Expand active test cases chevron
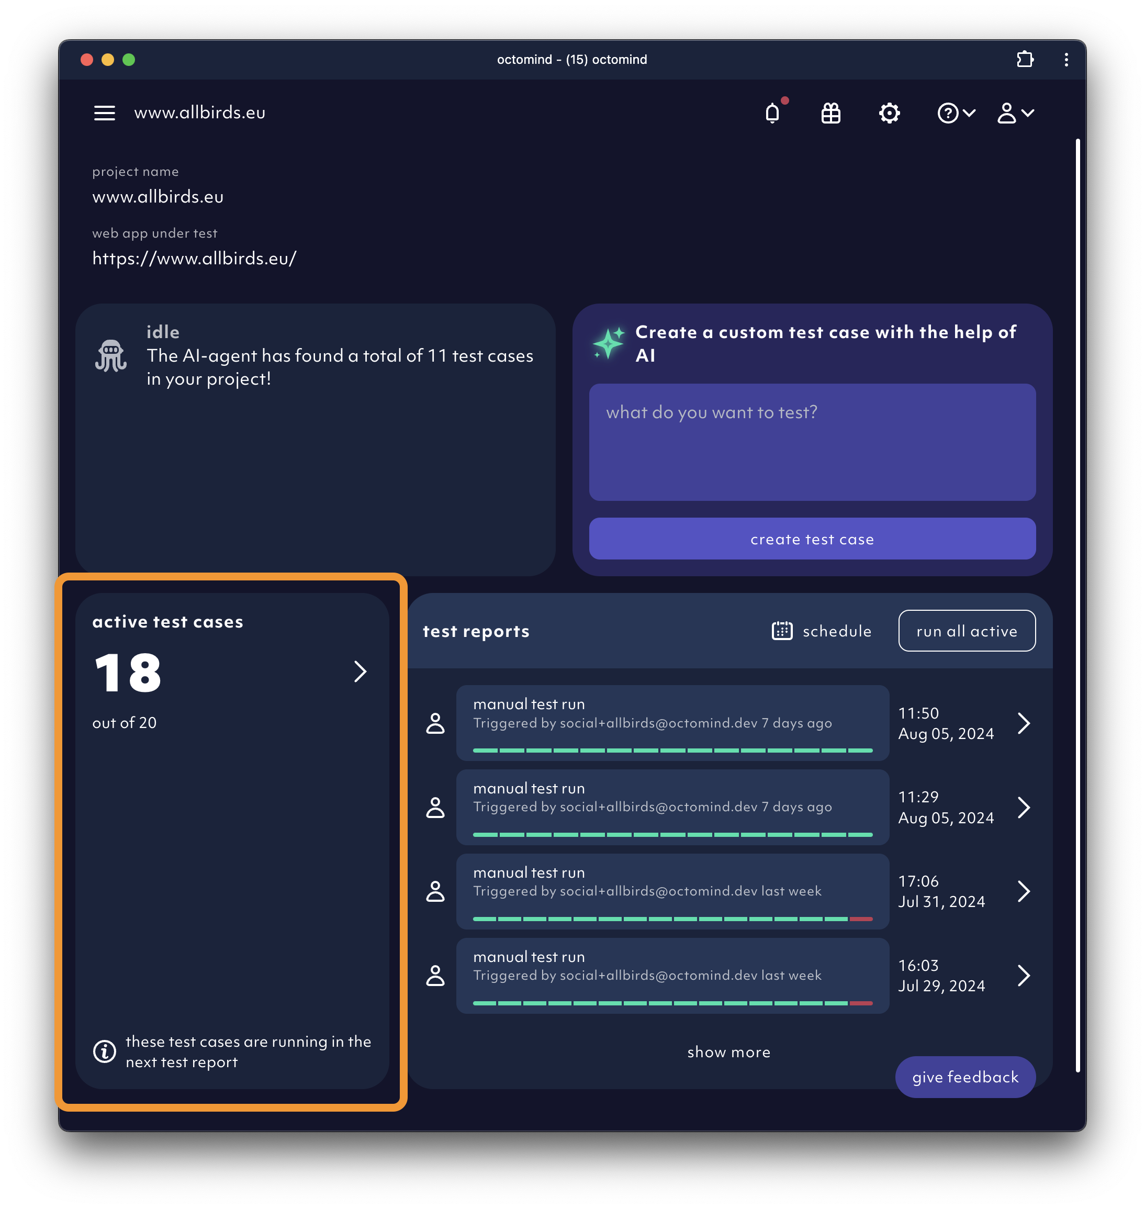Viewport: 1145px width, 1209px height. pyautogui.click(x=360, y=672)
